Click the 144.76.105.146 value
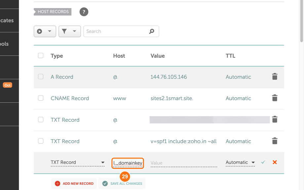 169,77
